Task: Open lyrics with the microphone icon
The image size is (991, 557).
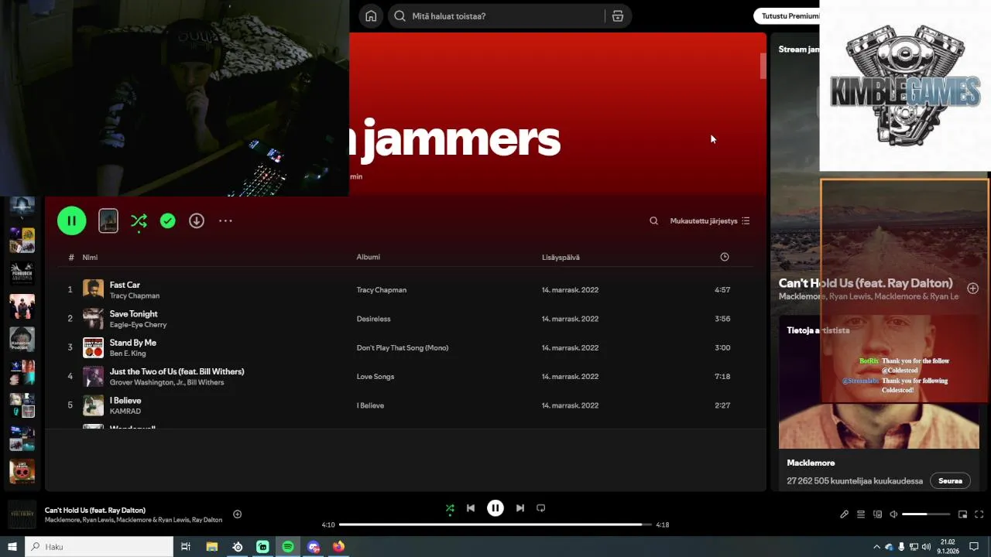Action: tap(845, 514)
